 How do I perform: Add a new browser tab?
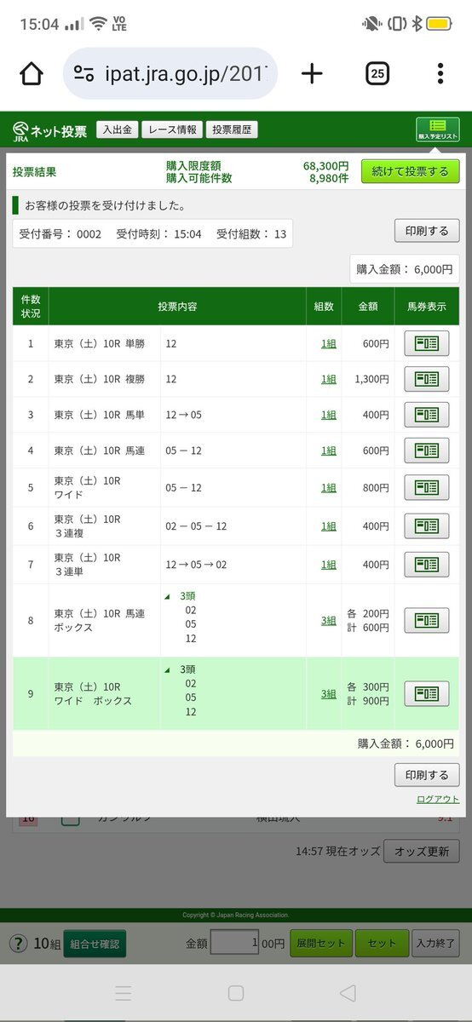[x=313, y=74]
